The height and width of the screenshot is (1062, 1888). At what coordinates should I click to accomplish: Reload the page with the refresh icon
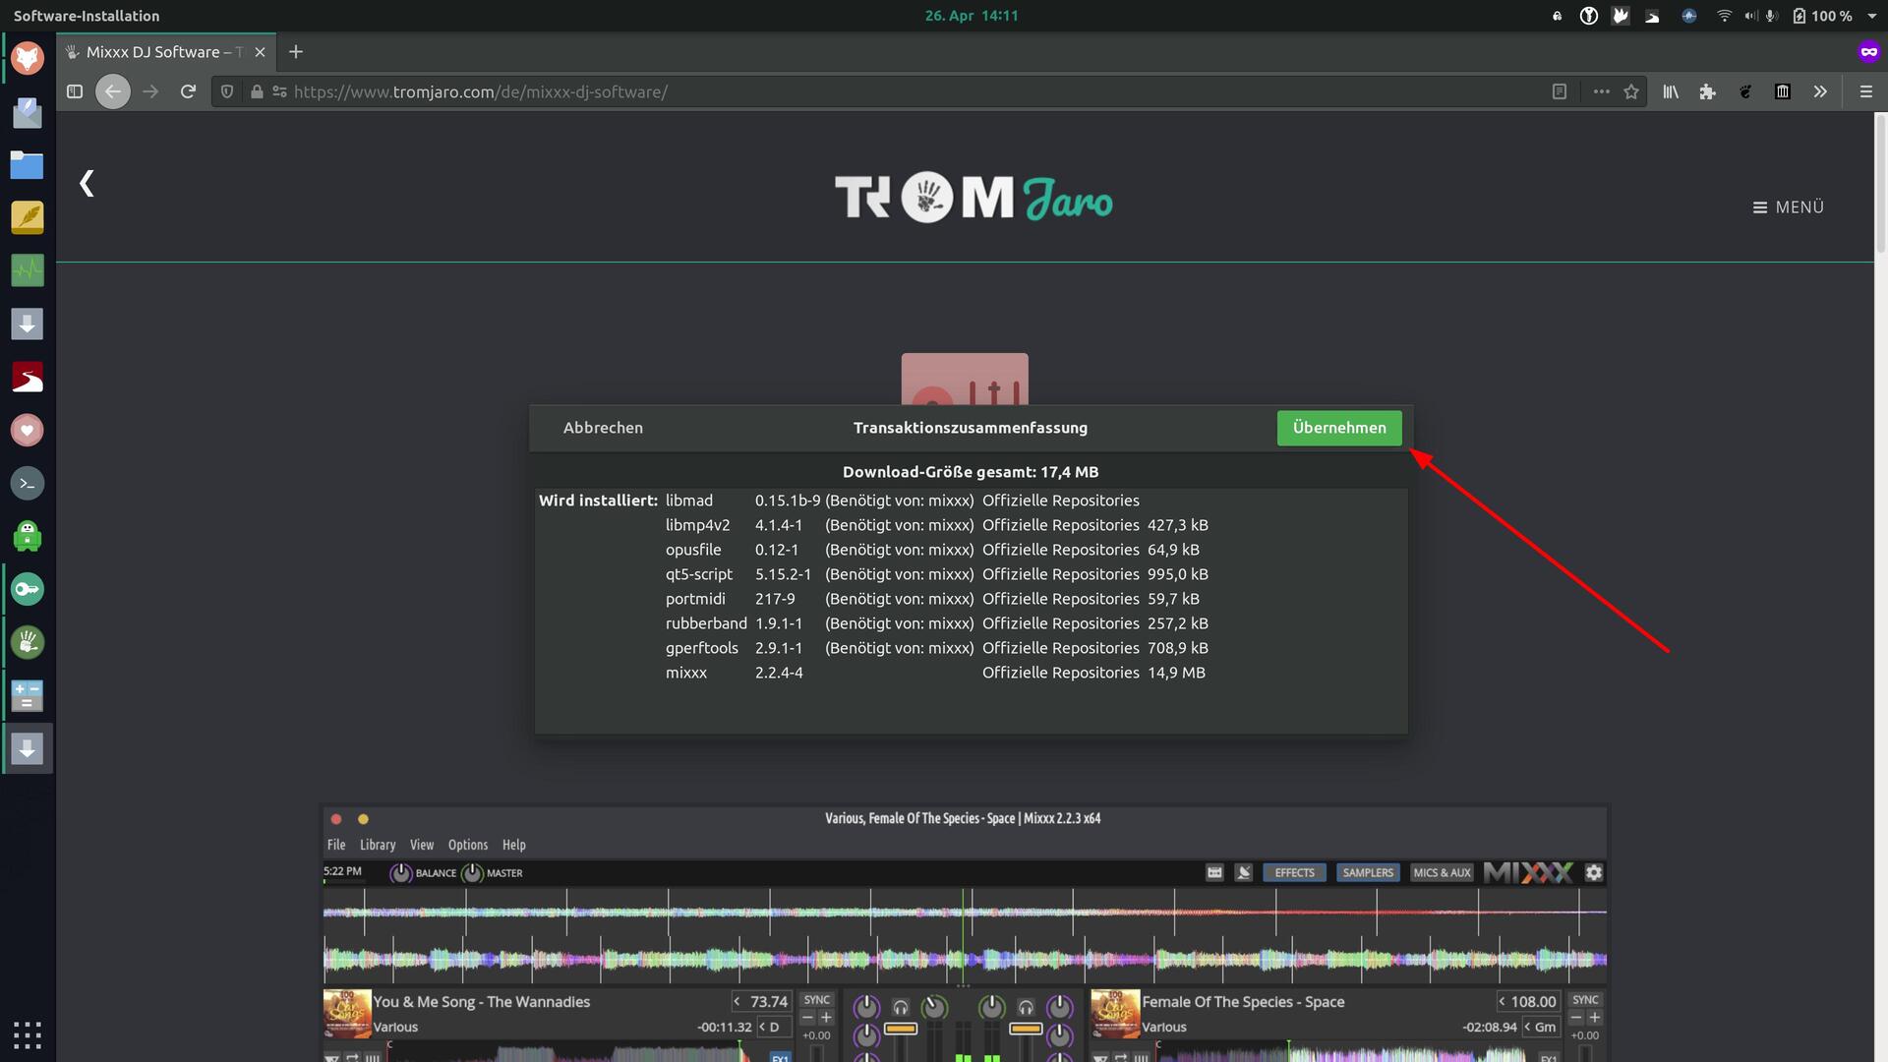click(x=188, y=91)
